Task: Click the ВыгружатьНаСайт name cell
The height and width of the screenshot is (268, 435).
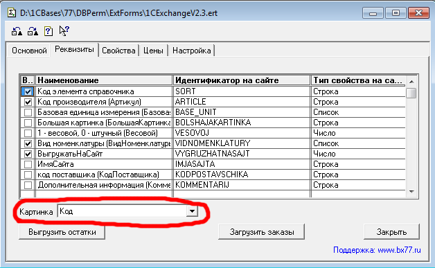Action: [104, 154]
